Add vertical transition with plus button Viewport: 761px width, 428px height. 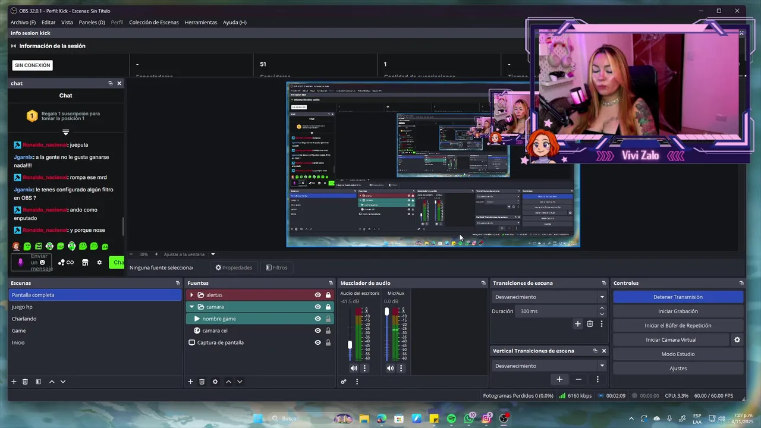pos(559,379)
